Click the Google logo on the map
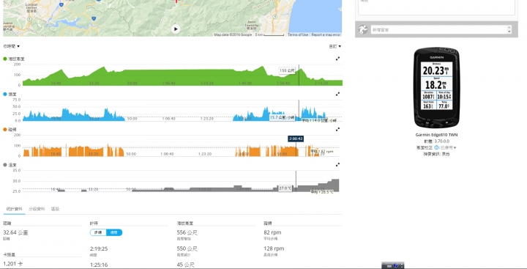This screenshot has height=269, width=527. (13, 33)
